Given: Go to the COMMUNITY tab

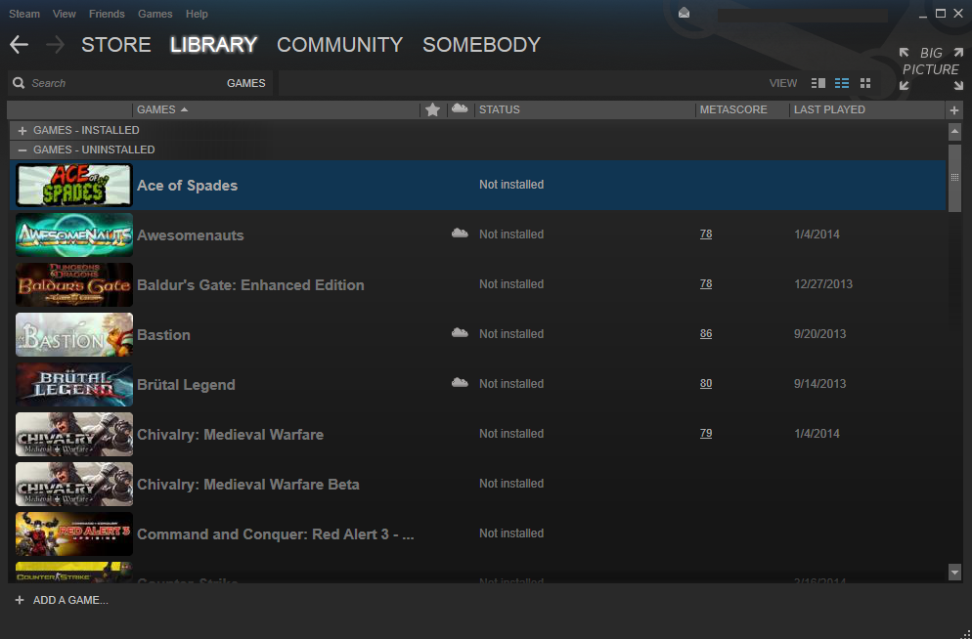Looking at the screenshot, I should click(x=339, y=45).
